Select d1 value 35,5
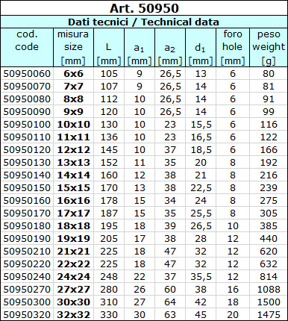This screenshot has width=288, height=321. 201,277
